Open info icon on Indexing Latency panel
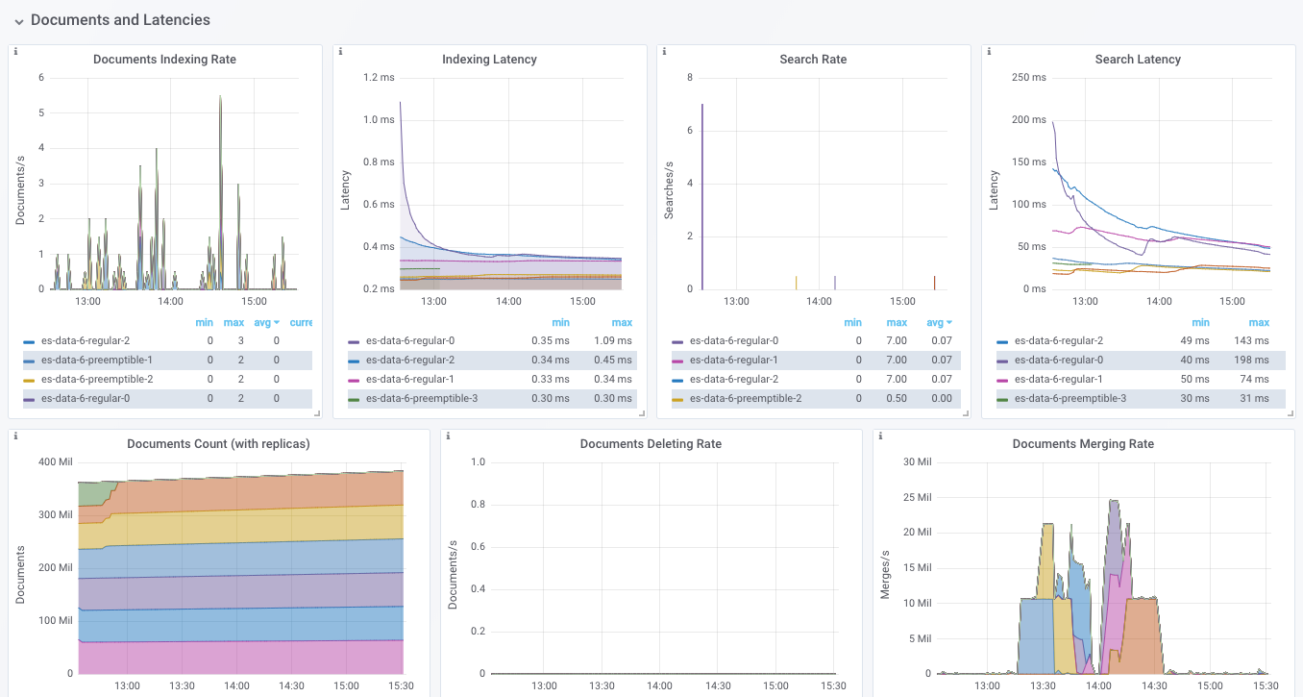This screenshot has width=1303, height=697. point(340,51)
